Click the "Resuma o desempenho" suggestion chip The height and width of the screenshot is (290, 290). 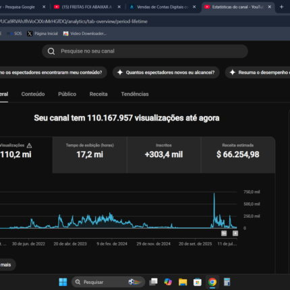click(x=258, y=72)
